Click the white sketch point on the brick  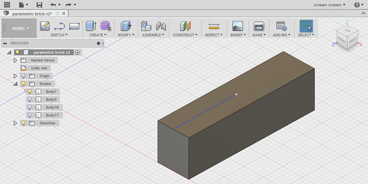tap(236, 94)
